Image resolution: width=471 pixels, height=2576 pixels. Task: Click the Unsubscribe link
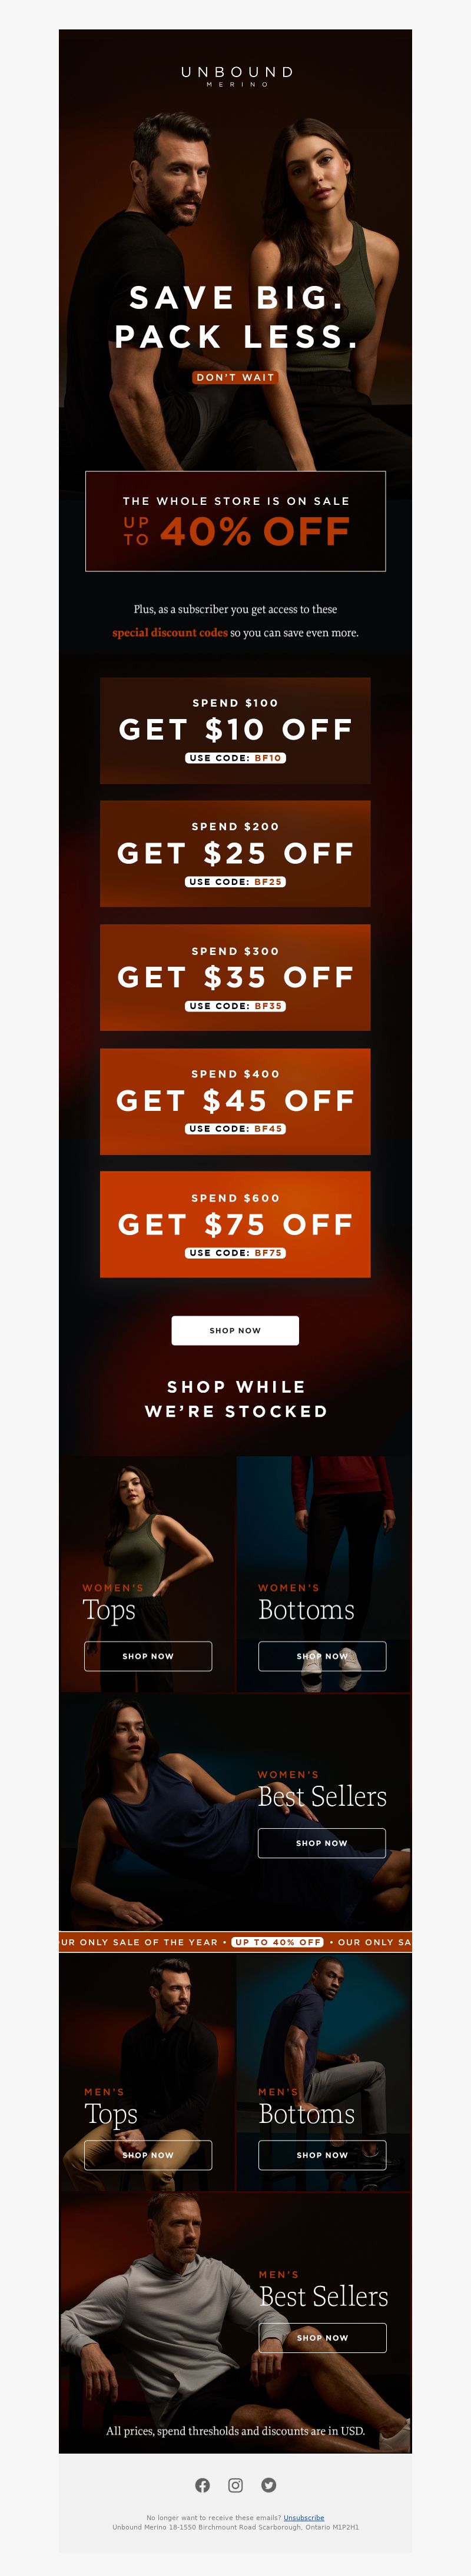[x=304, y=2518]
